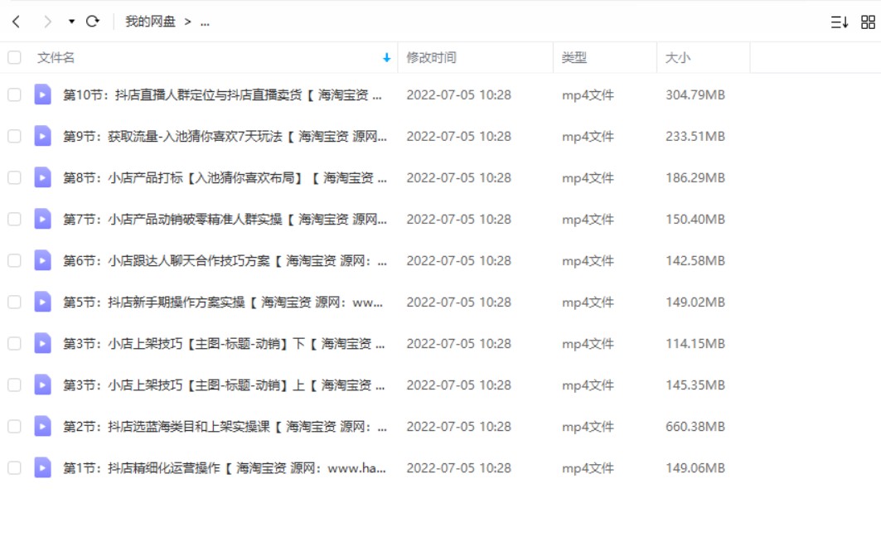Screen dimensions: 881x542
Task: Select all files checkbox in header
Action: (15, 57)
